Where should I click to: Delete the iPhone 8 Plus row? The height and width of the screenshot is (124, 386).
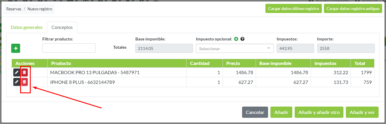(x=25, y=82)
